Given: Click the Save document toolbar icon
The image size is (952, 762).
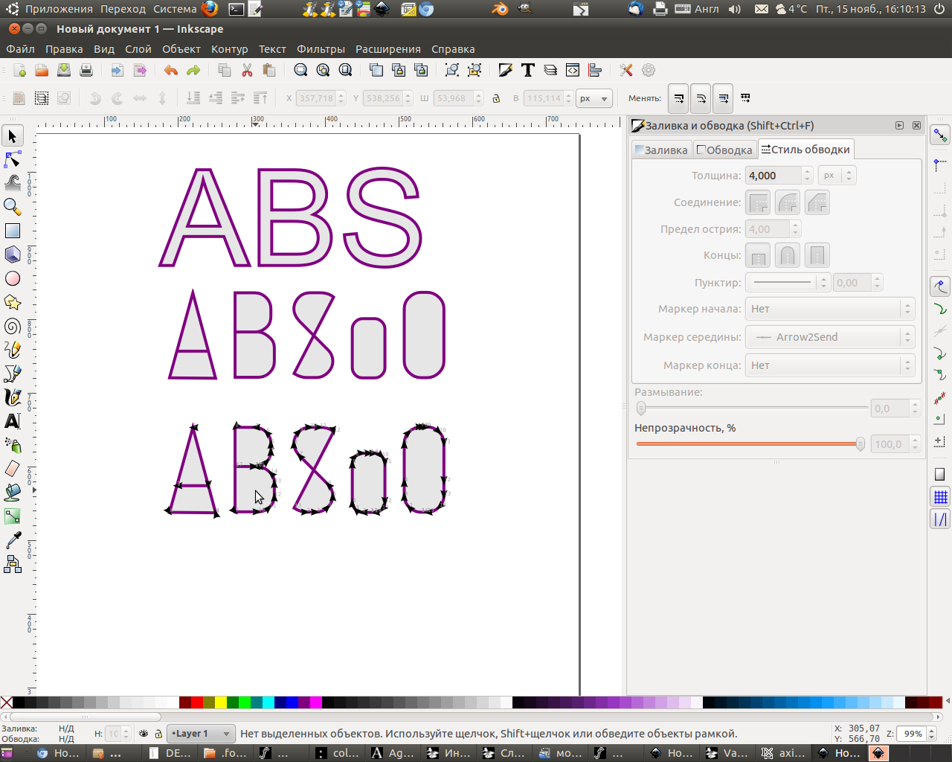Looking at the screenshot, I should pos(64,70).
